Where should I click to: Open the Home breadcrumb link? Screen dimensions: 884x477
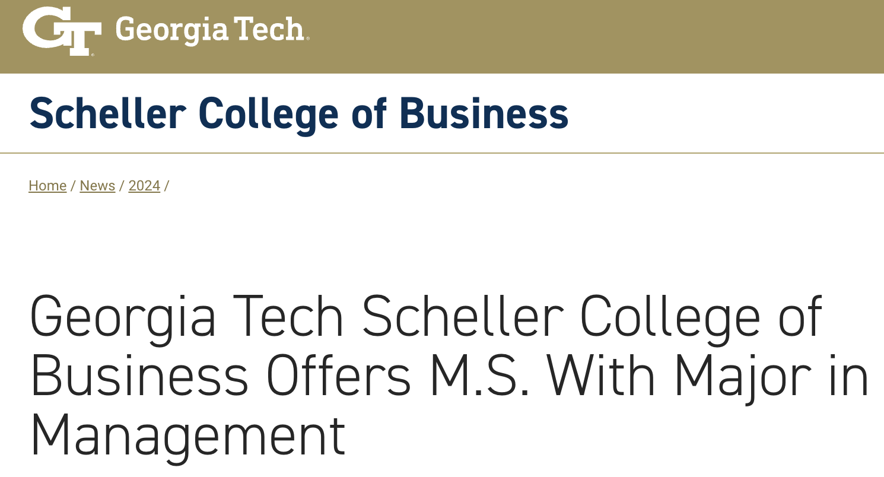pos(47,186)
